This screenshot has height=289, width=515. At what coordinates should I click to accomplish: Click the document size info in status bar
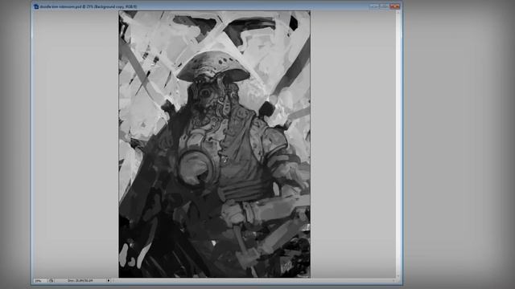[80, 281]
